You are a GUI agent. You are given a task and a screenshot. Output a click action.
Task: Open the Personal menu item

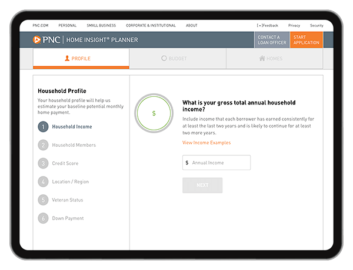[x=68, y=25]
